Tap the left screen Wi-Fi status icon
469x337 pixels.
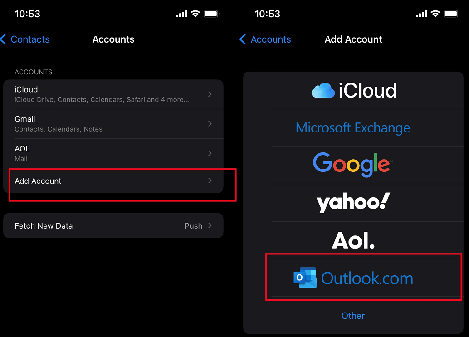[x=195, y=14]
